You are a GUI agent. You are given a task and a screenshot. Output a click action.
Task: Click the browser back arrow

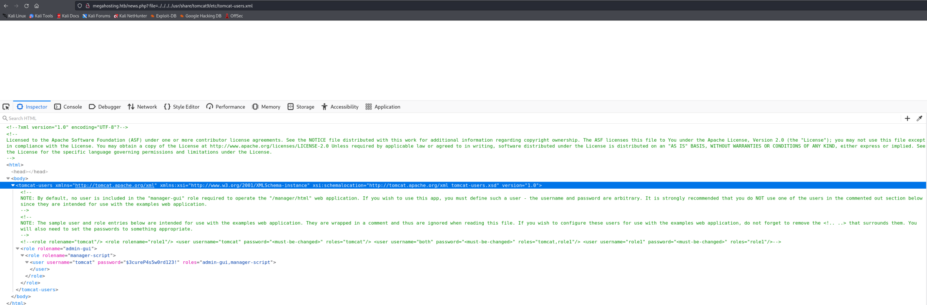point(6,6)
